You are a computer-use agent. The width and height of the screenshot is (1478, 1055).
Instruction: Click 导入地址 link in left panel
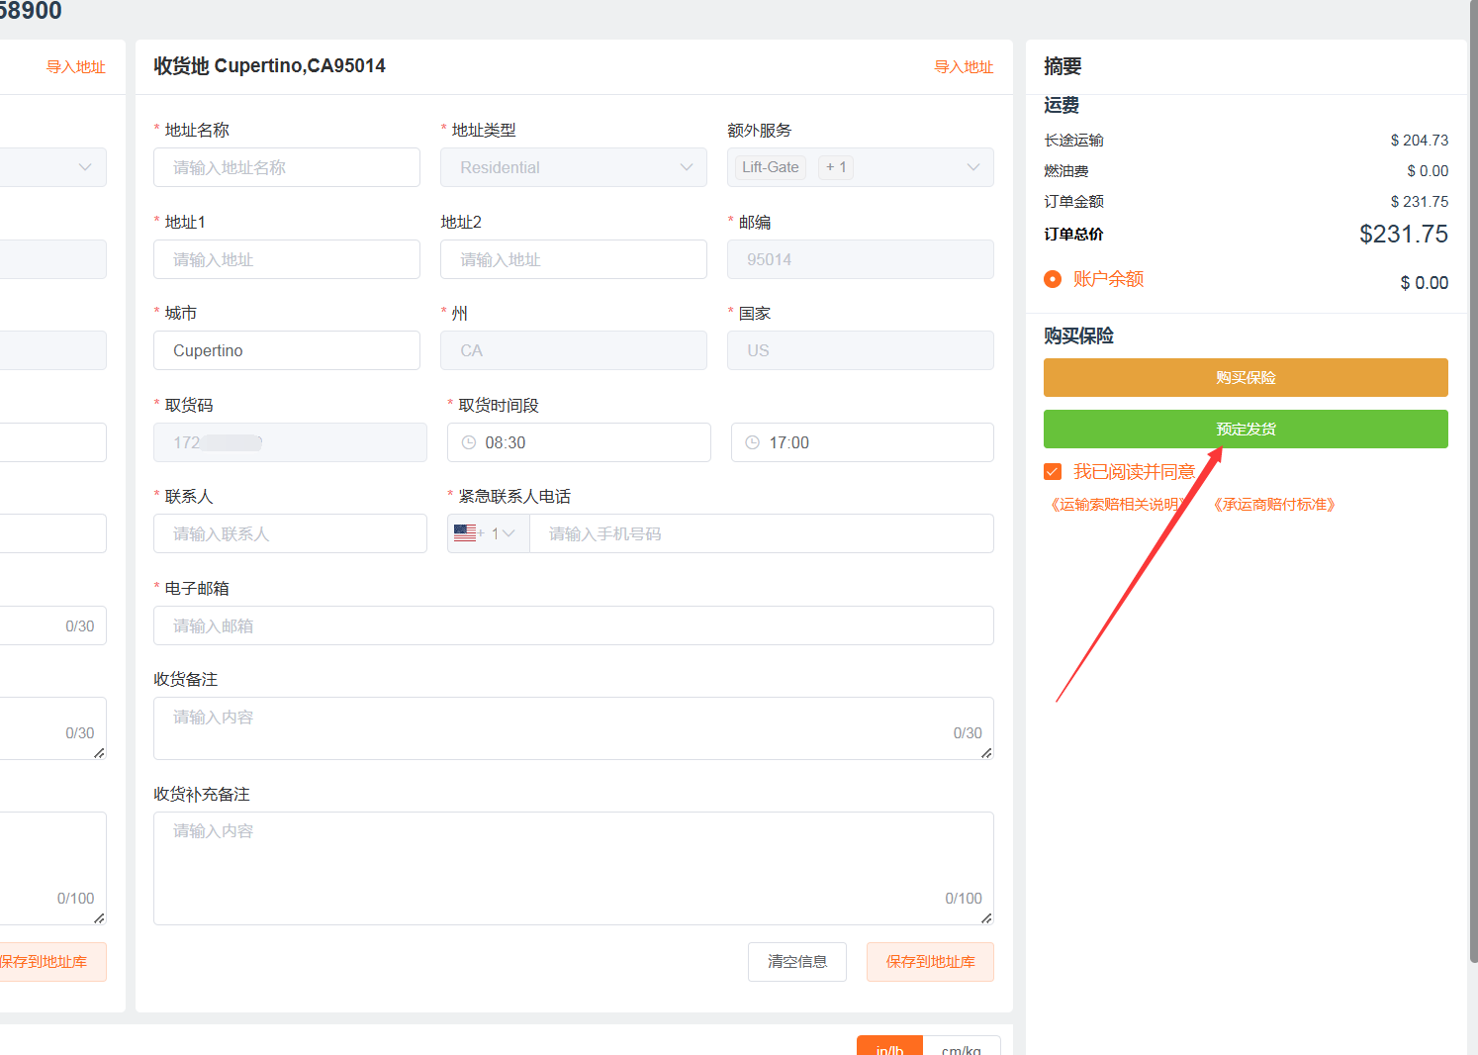coord(76,66)
